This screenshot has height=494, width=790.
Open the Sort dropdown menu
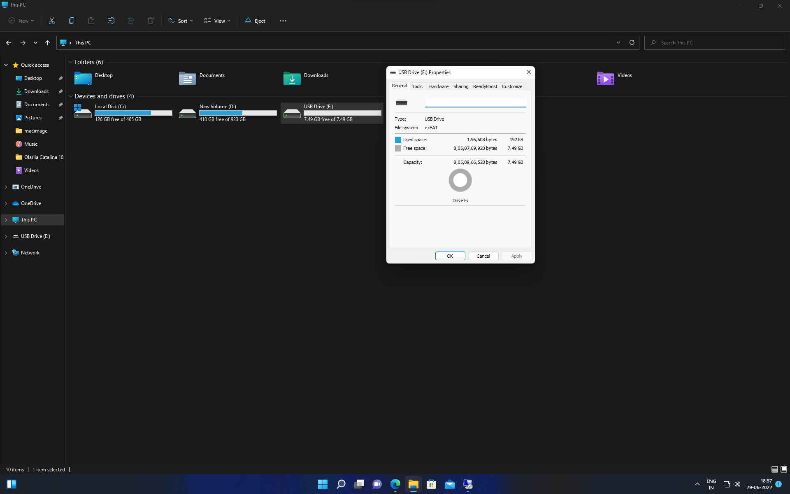pos(180,21)
